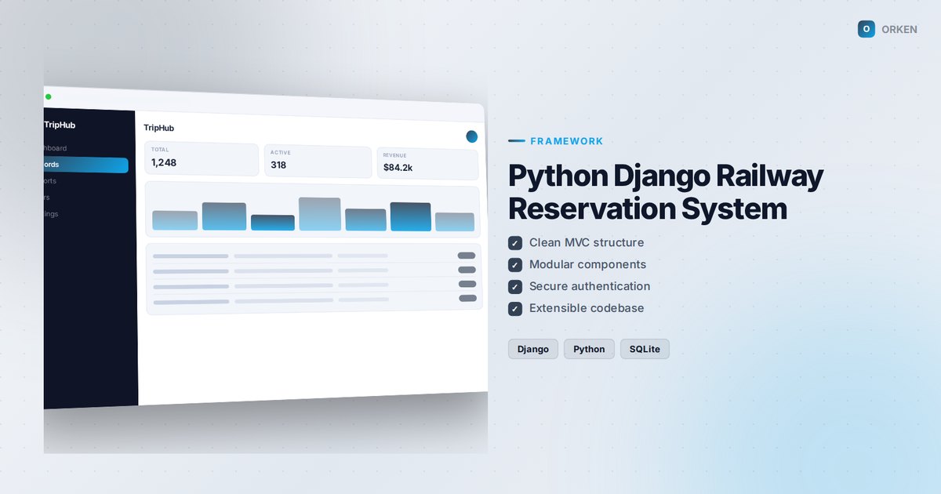The width and height of the screenshot is (941, 494).
Task: Click the Clean MVC structure text
Action: coord(587,243)
